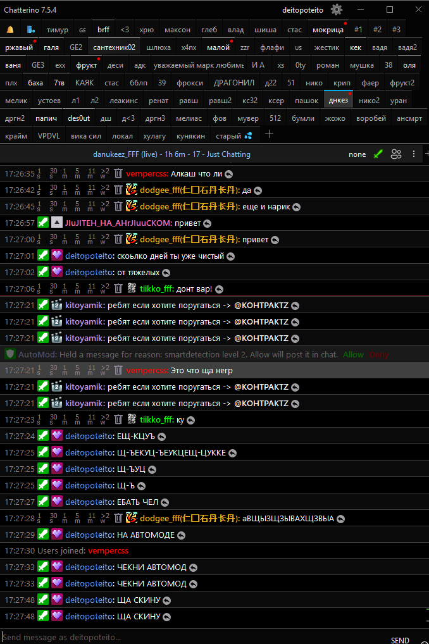The height and width of the screenshot is (644, 429).
Task: Add a new tab with plus icon
Action: [x=270, y=135]
